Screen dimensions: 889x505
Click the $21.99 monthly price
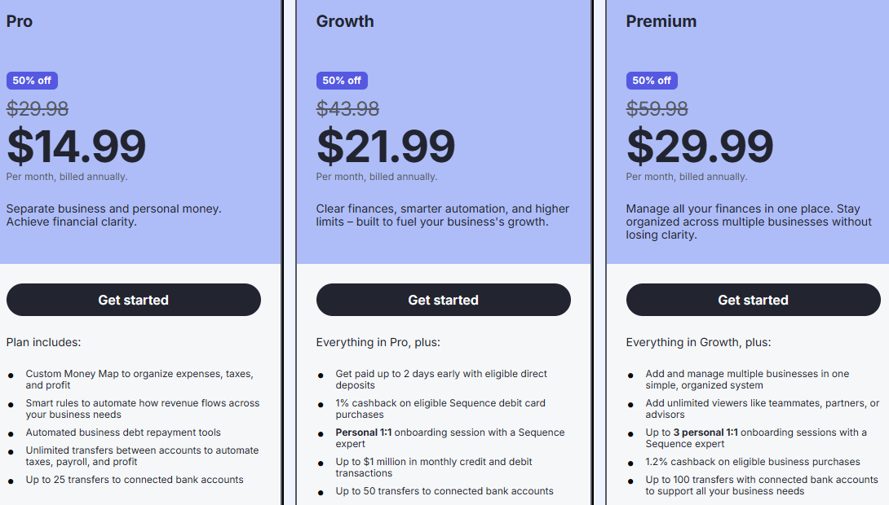click(x=386, y=147)
